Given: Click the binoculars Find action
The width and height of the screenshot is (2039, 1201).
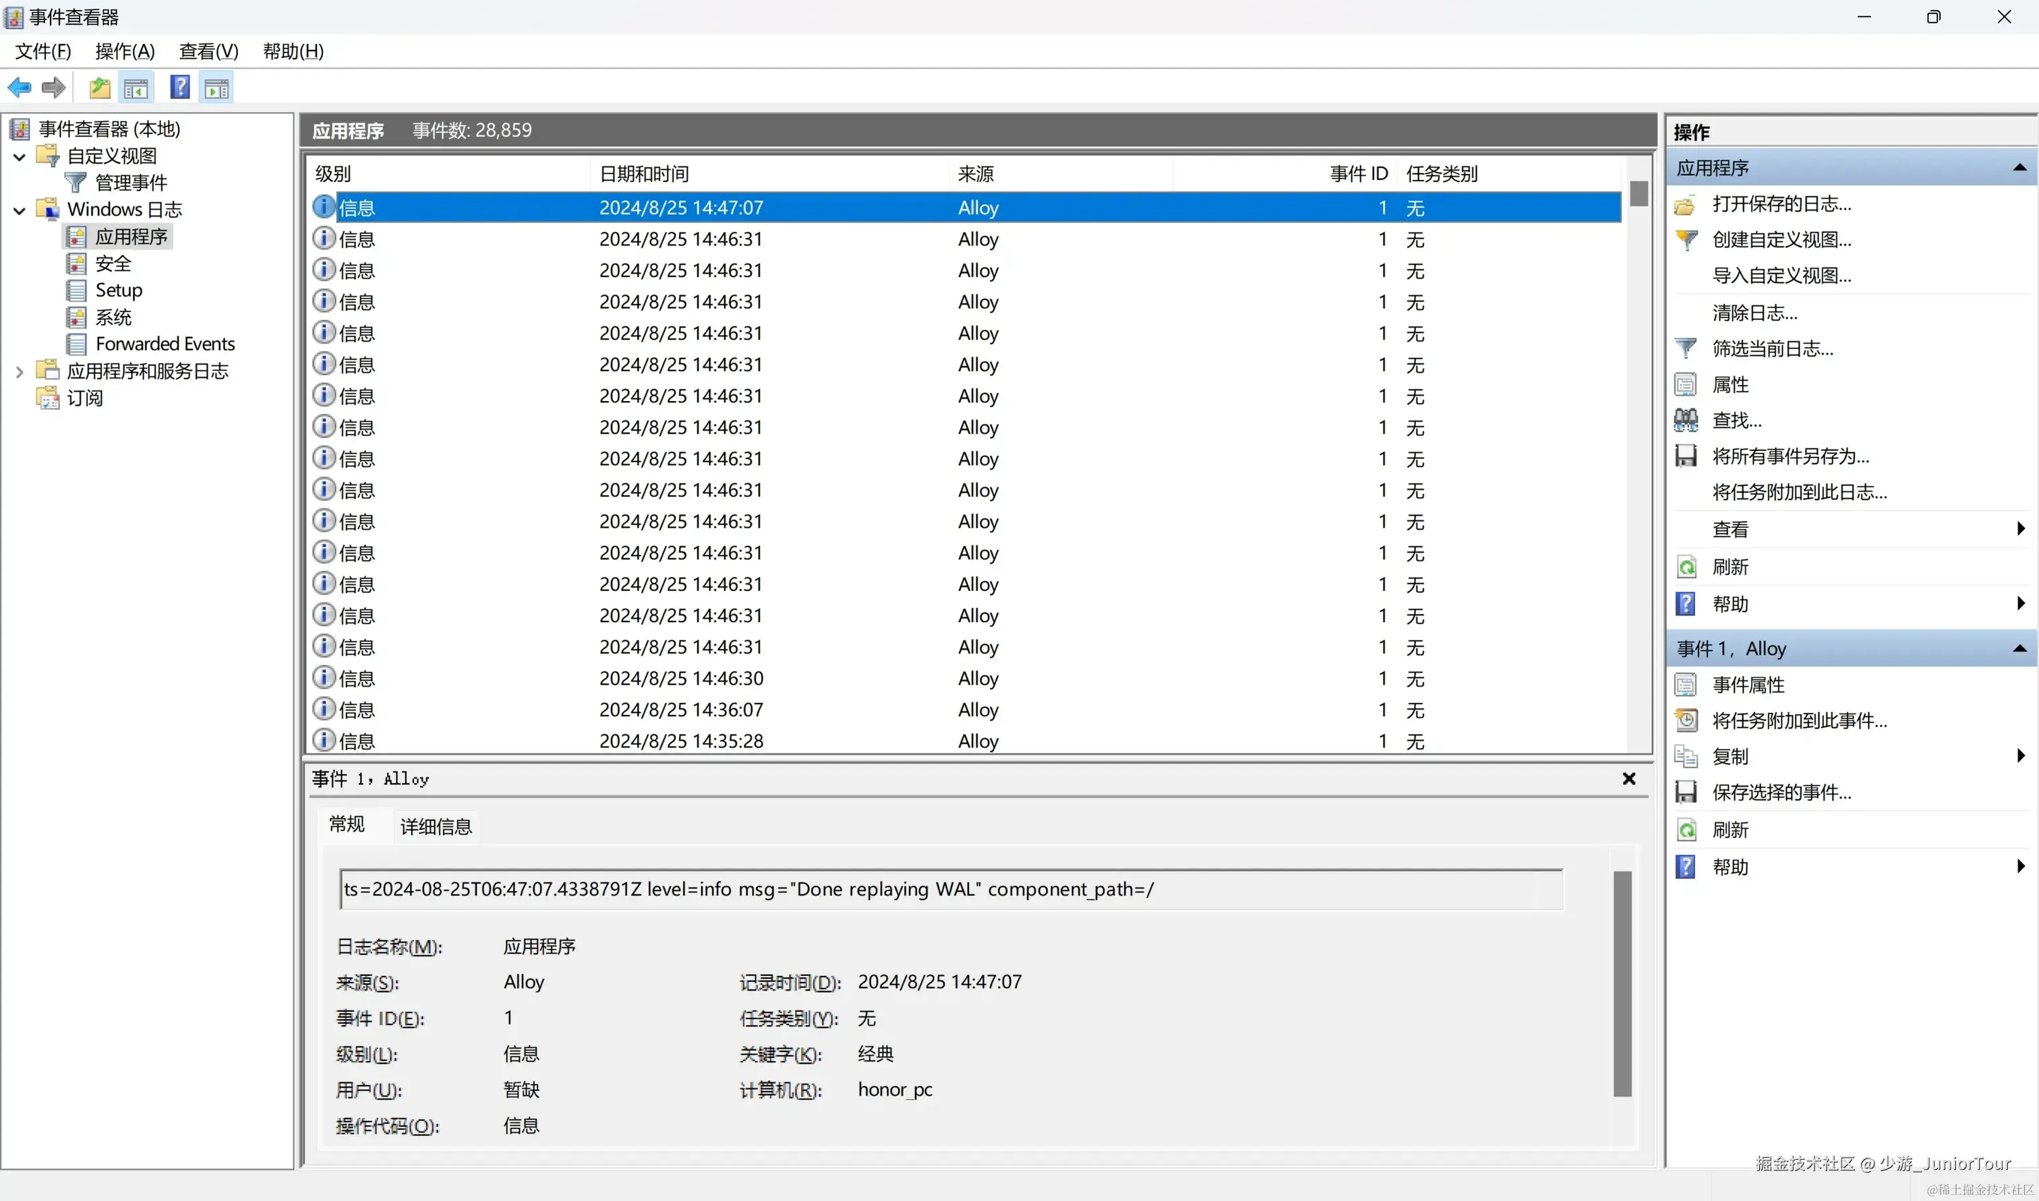Looking at the screenshot, I should tap(1736, 420).
